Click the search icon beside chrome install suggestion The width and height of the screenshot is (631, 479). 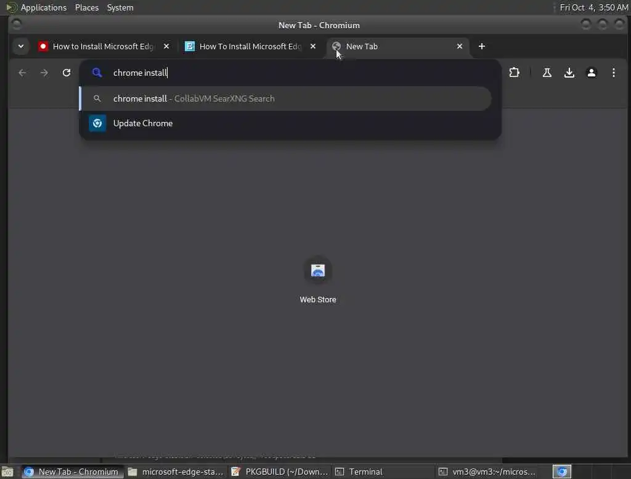(97, 99)
